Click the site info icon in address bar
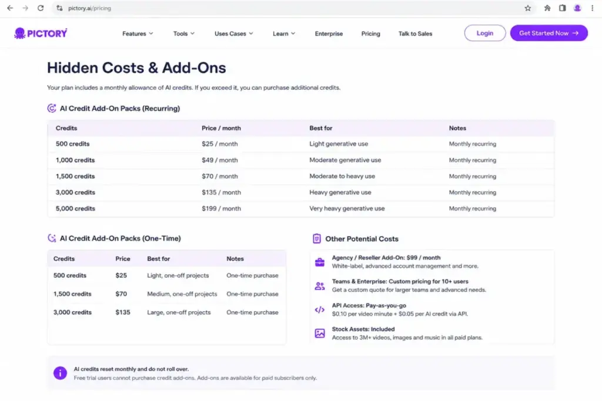 [x=59, y=8]
